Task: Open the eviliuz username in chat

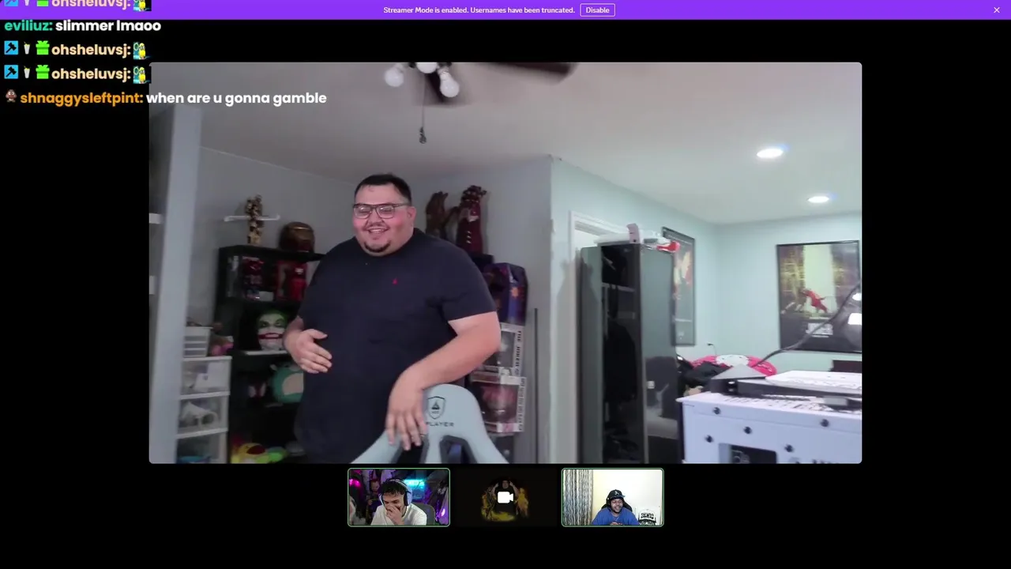Action: click(x=27, y=25)
